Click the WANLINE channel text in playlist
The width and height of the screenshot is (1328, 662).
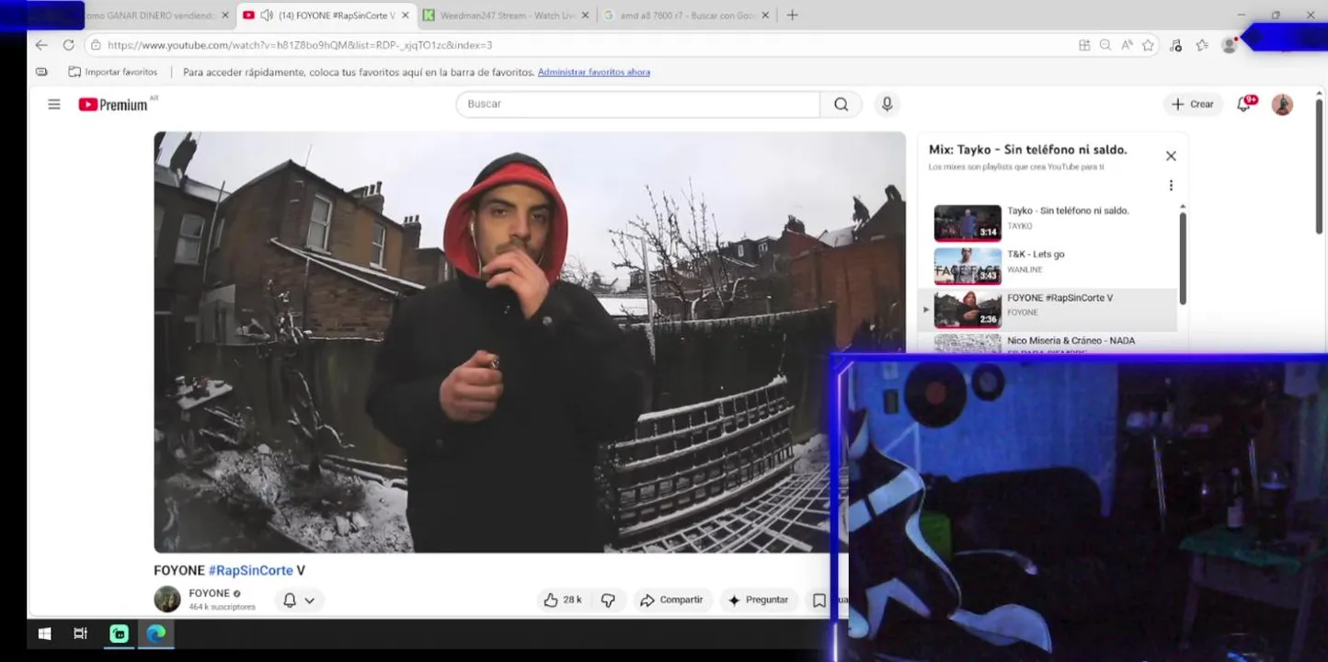(1025, 269)
